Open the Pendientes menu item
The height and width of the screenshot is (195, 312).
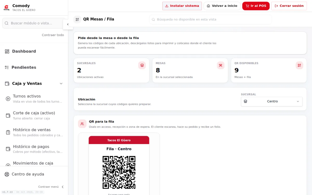[34, 67]
